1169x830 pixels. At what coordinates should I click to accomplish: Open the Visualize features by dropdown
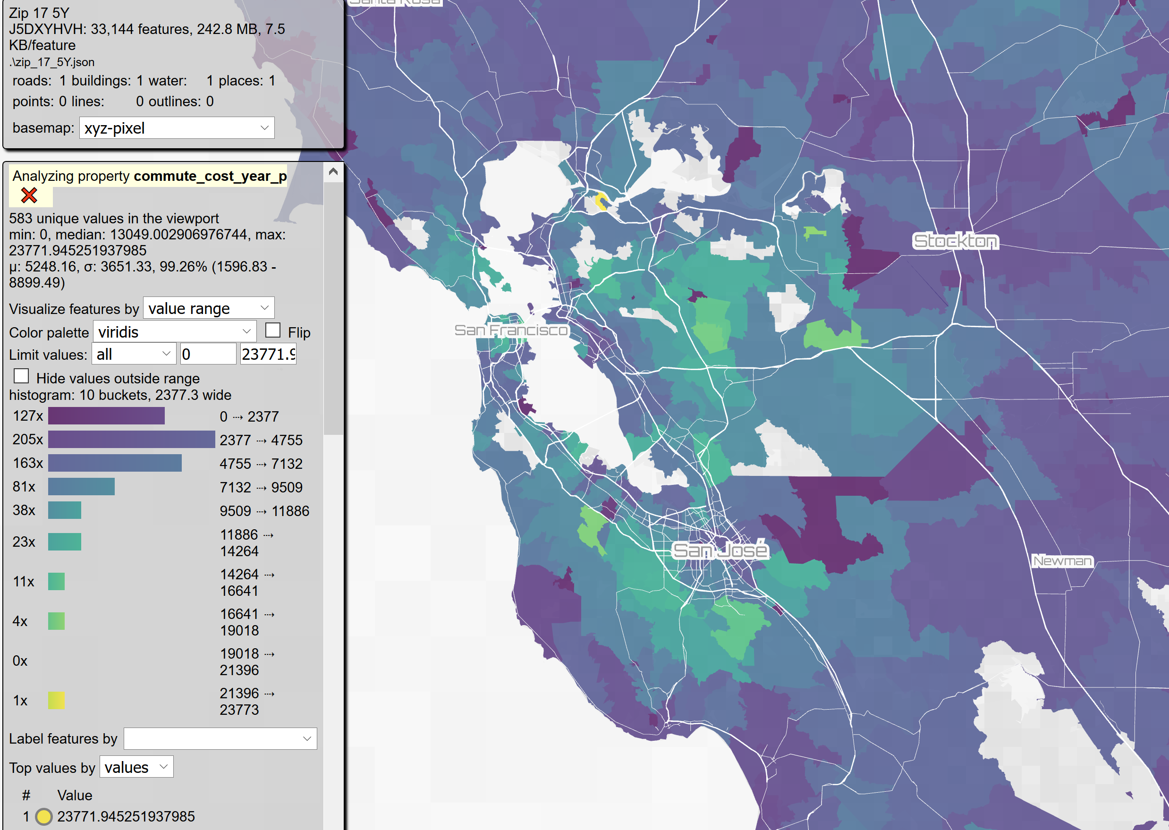pos(209,308)
